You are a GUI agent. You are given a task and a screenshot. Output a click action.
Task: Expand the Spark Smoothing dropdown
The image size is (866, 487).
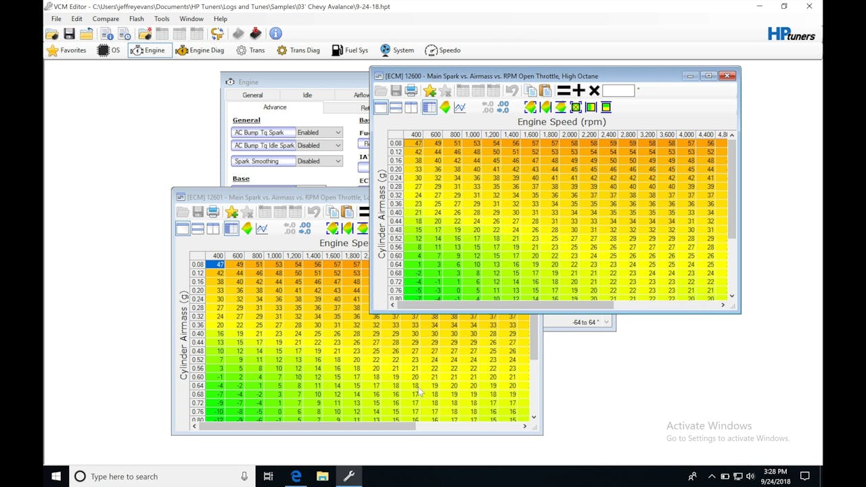(x=319, y=161)
